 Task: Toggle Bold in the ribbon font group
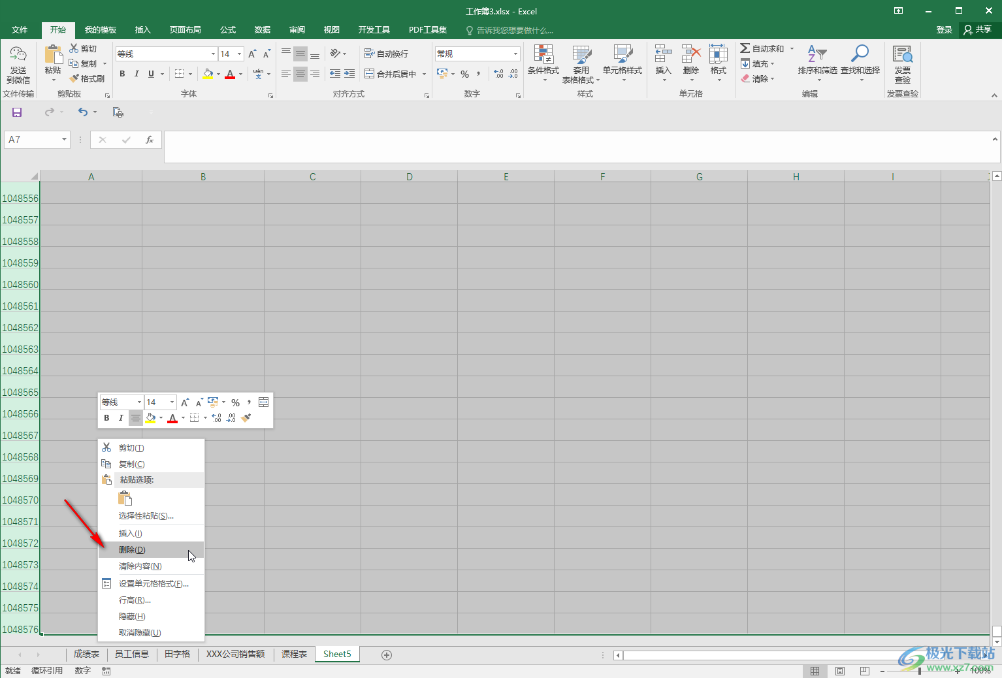click(x=122, y=74)
